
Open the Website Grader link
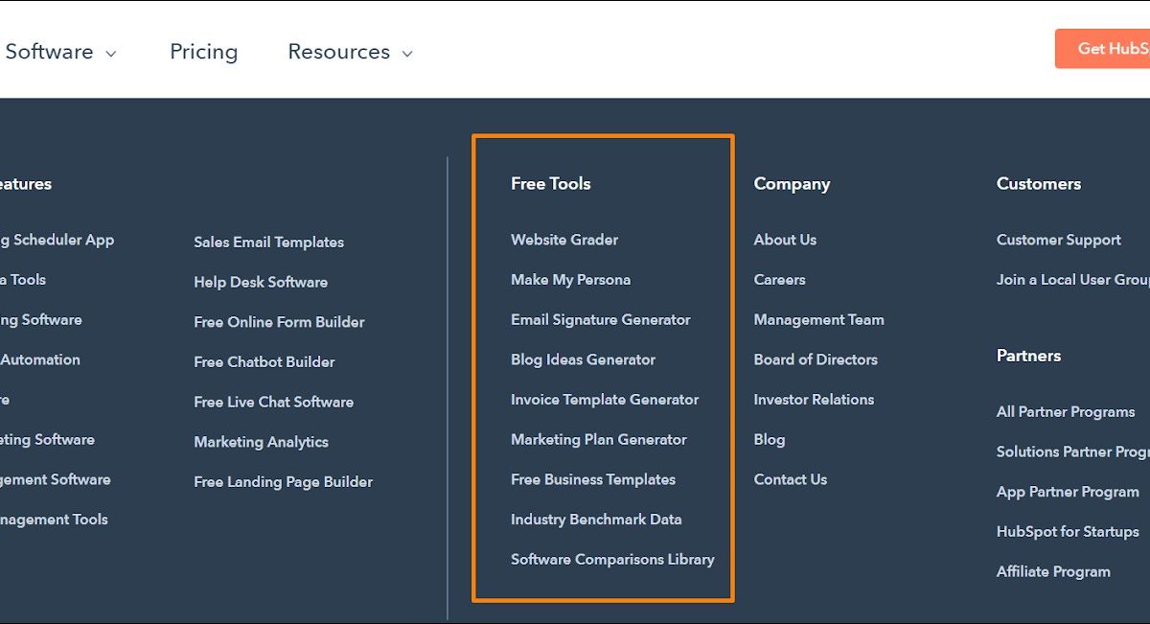point(564,240)
